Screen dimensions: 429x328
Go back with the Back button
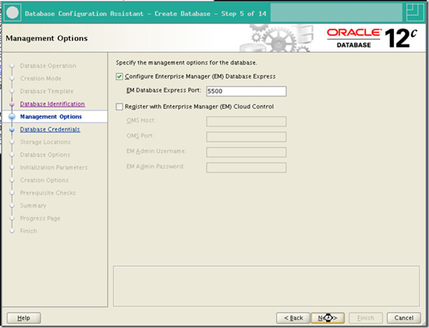coord(293,318)
